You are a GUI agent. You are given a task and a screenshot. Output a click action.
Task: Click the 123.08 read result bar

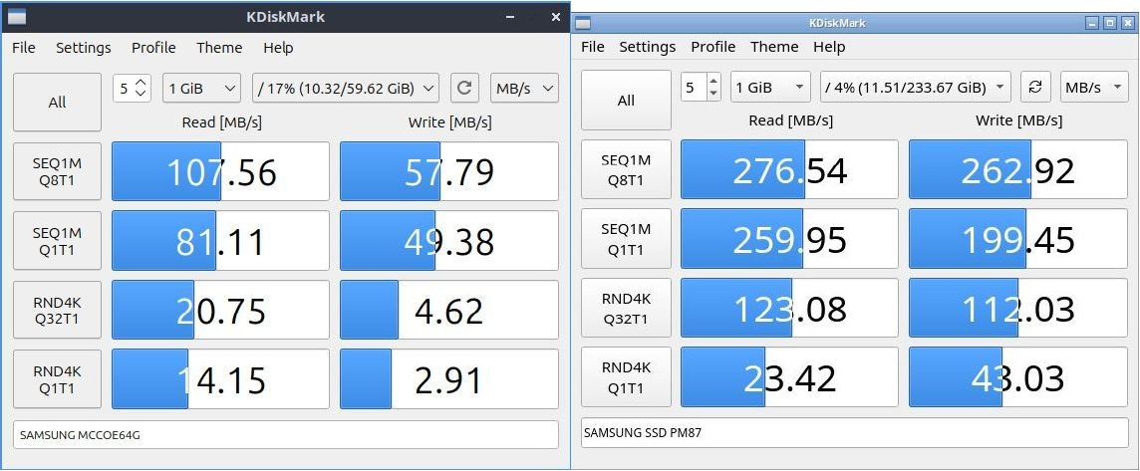[789, 308]
